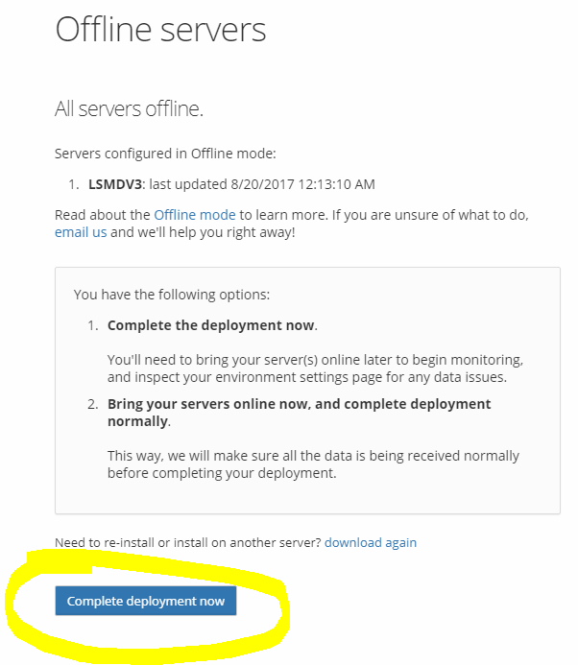Screen dimensions: 578x665
Task: Click the paragraph about bringing server(s) online later
Action: click(x=315, y=368)
